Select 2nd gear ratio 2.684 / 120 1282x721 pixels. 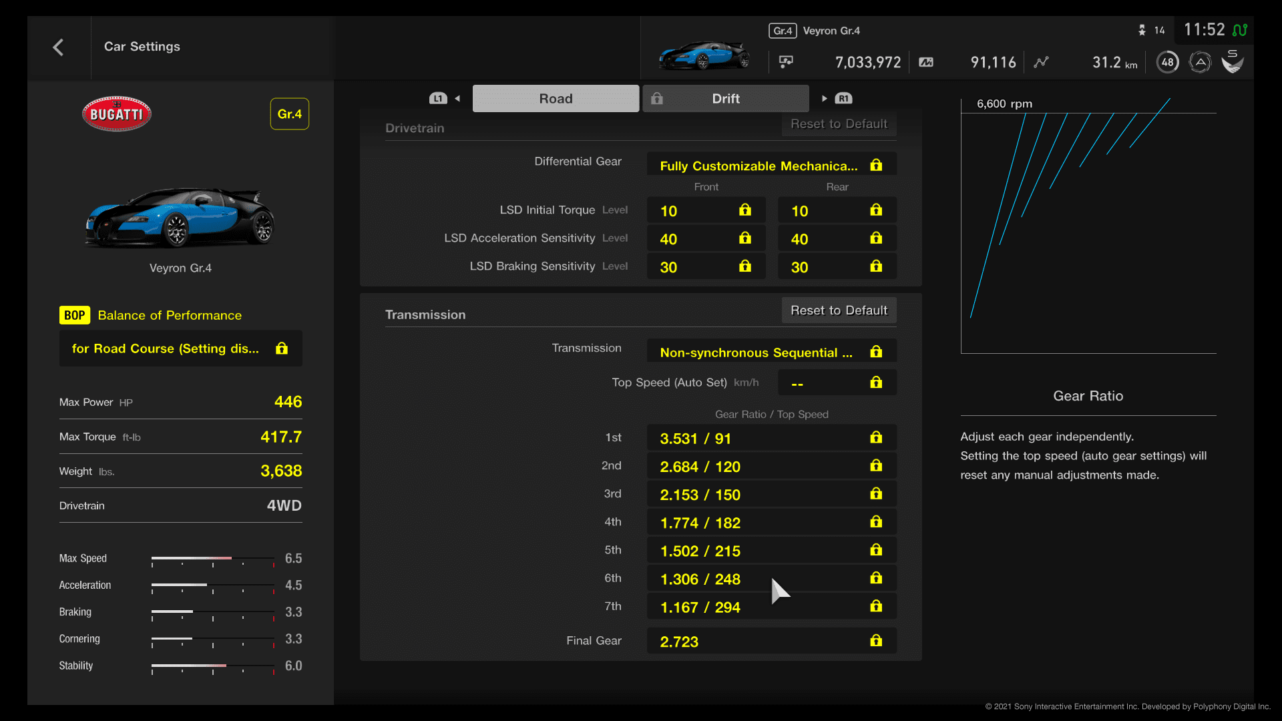coord(771,466)
